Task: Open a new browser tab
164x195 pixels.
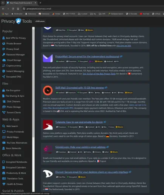Action: point(40,3)
